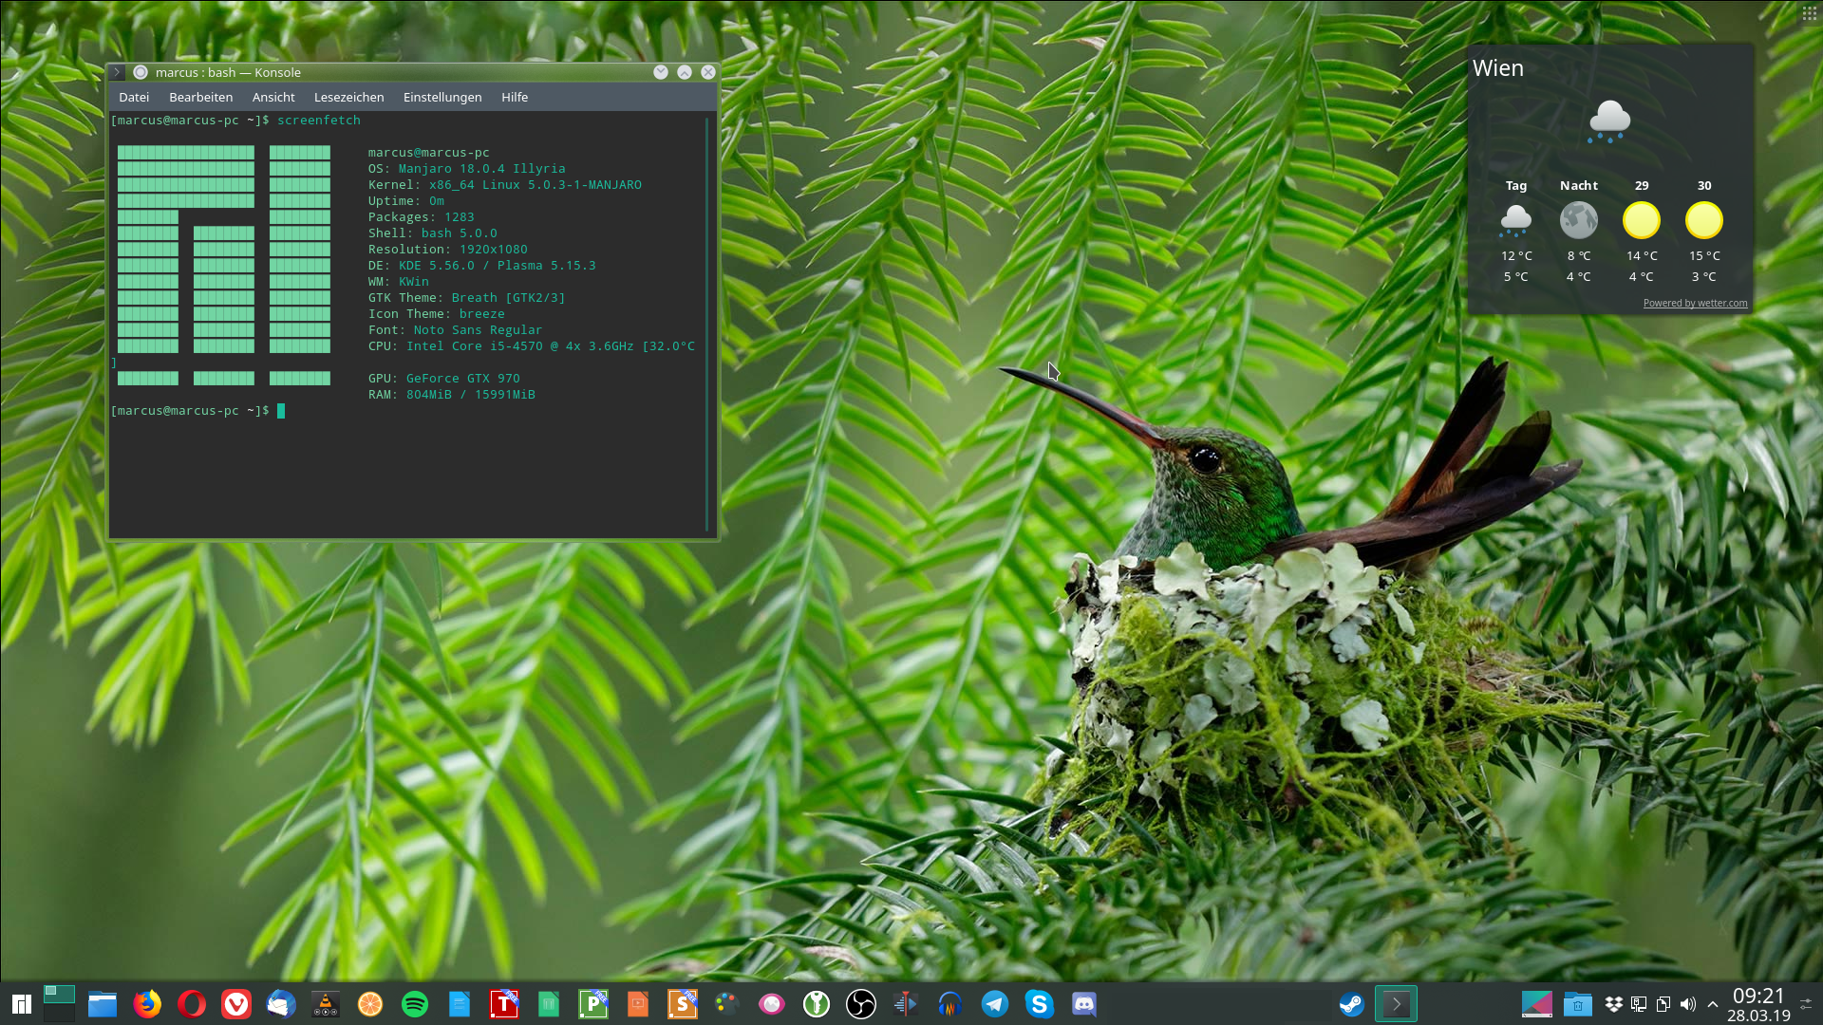Switch to the second virtual desktop in pager
Screen dimensions: 1823x1025
click(x=59, y=1014)
